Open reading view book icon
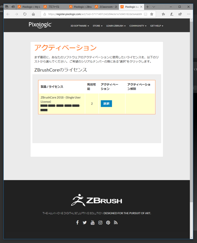Viewport: 197px width, 243px height. tap(145, 14)
